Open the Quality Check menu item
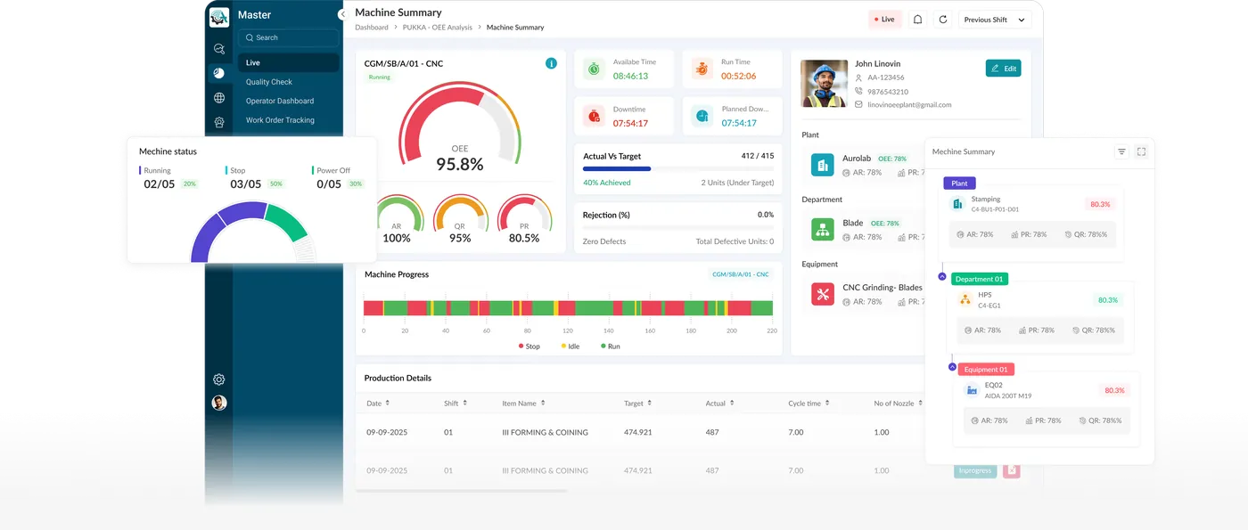This screenshot has width=1248, height=530. click(269, 82)
